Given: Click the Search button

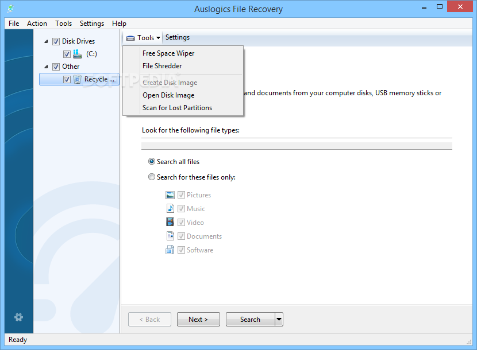Looking at the screenshot, I should (x=251, y=320).
